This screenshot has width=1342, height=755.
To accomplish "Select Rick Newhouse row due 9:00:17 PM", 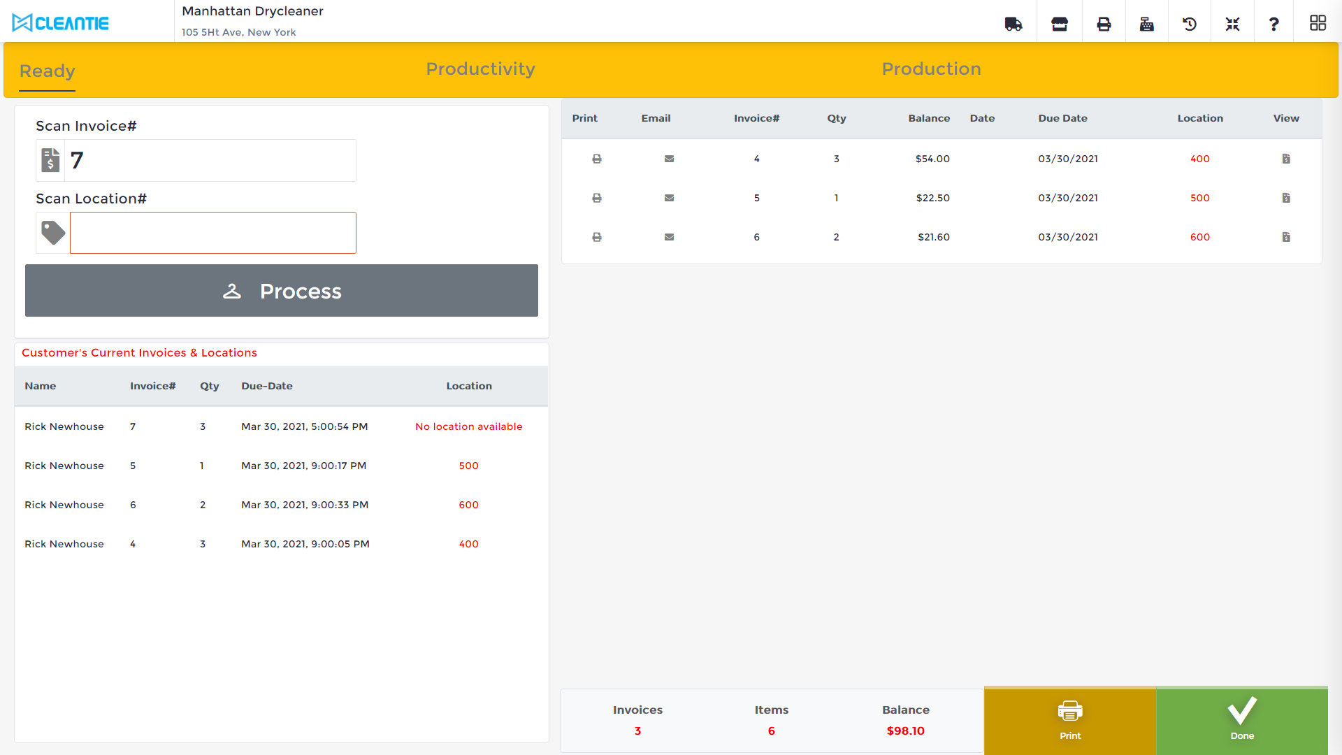I will pyautogui.click(x=281, y=466).
